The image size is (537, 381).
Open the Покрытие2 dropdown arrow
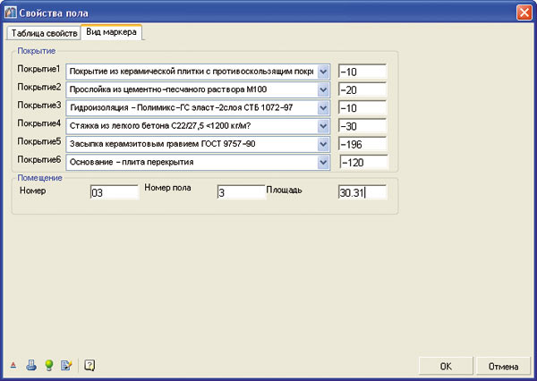(x=324, y=90)
